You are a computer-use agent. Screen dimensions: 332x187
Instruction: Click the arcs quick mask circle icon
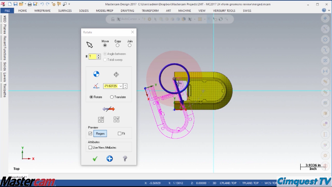coord(325,40)
